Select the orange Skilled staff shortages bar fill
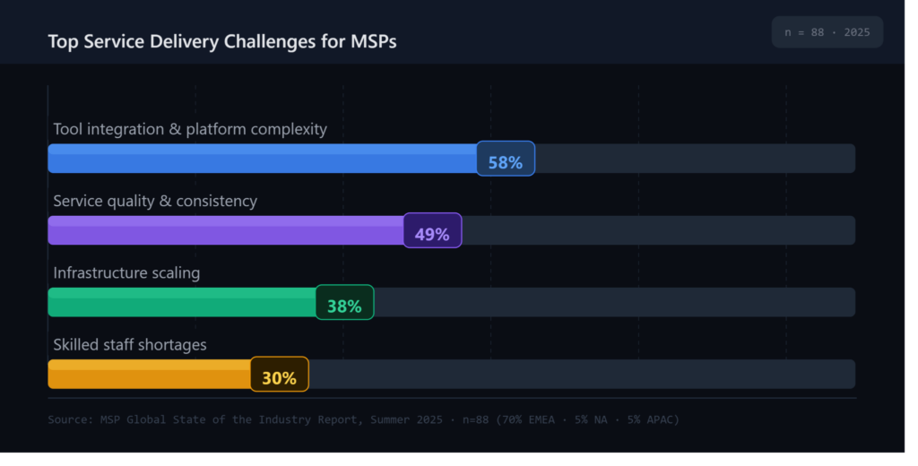918x466 pixels. point(150,374)
